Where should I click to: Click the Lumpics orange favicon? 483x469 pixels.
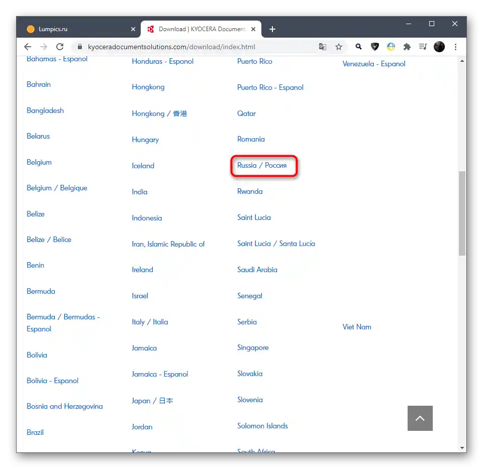click(31, 29)
